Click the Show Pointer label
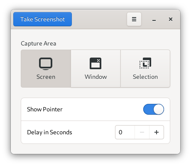This screenshot has height=166, width=191. click(x=45, y=109)
